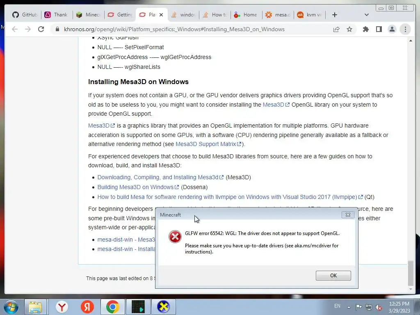Image resolution: width=420 pixels, height=315 pixels.
Task: Share this page icon
Action: tap(336, 29)
